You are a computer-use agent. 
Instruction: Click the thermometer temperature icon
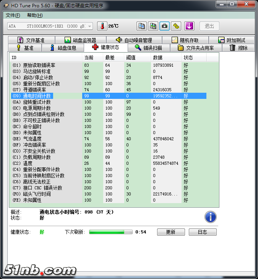[102, 26]
